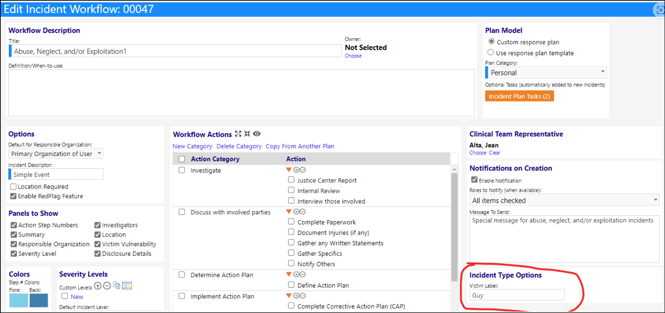Click the Workflow Actions scroll-up arrow
The image size is (665, 313).
tap(455, 169)
